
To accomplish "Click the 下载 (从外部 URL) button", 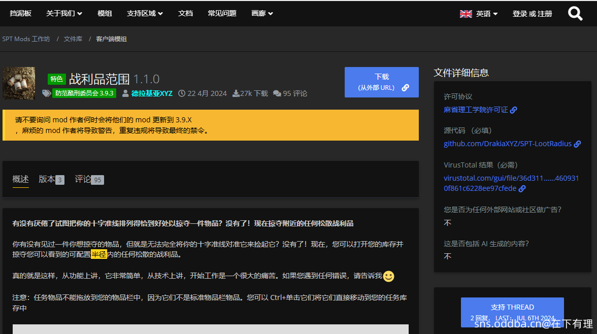I will [x=381, y=82].
